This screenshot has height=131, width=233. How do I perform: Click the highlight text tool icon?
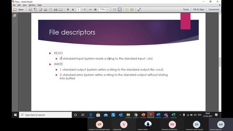pos(132,9)
